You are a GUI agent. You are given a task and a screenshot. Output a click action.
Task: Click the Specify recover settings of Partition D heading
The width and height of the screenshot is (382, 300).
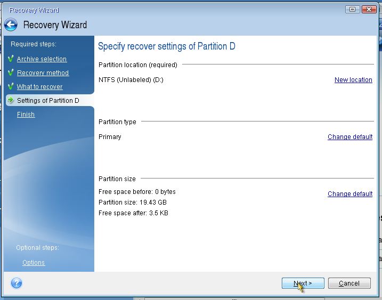click(167, 46)
